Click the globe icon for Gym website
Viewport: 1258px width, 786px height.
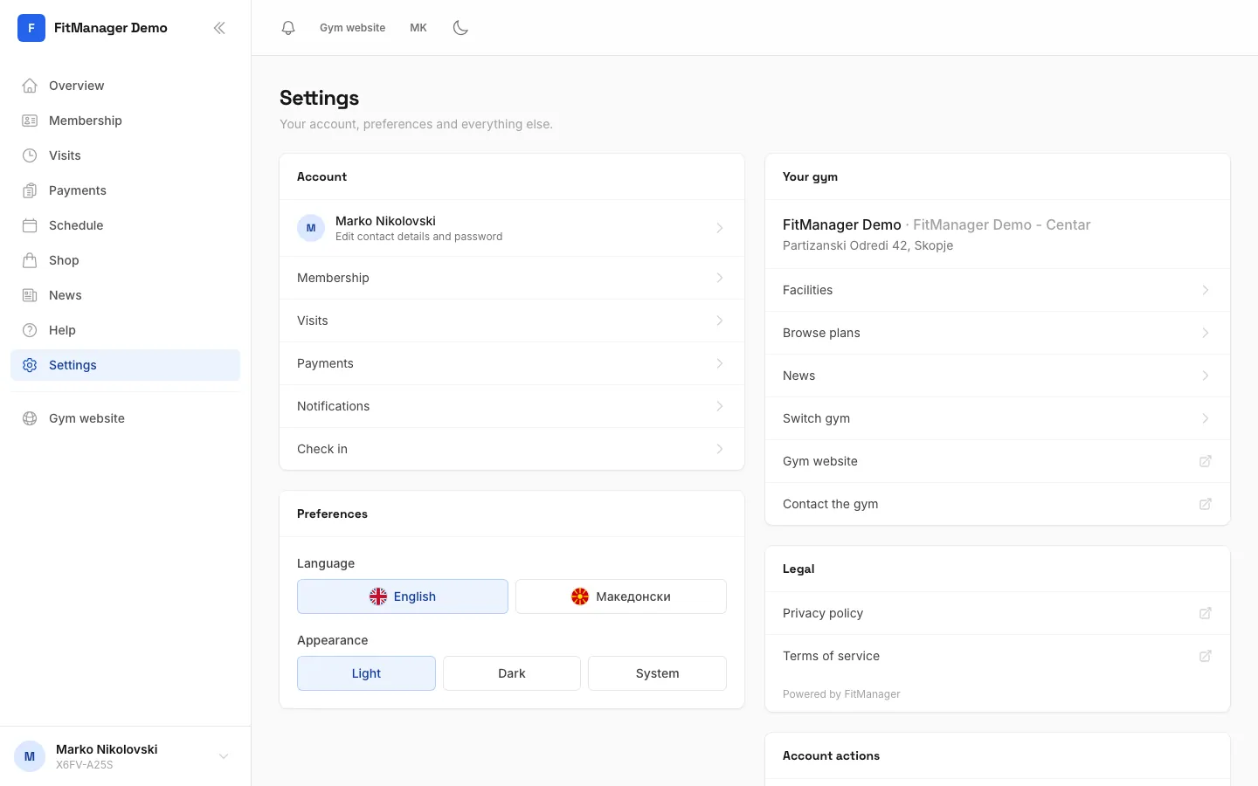(x=30, y=418)
